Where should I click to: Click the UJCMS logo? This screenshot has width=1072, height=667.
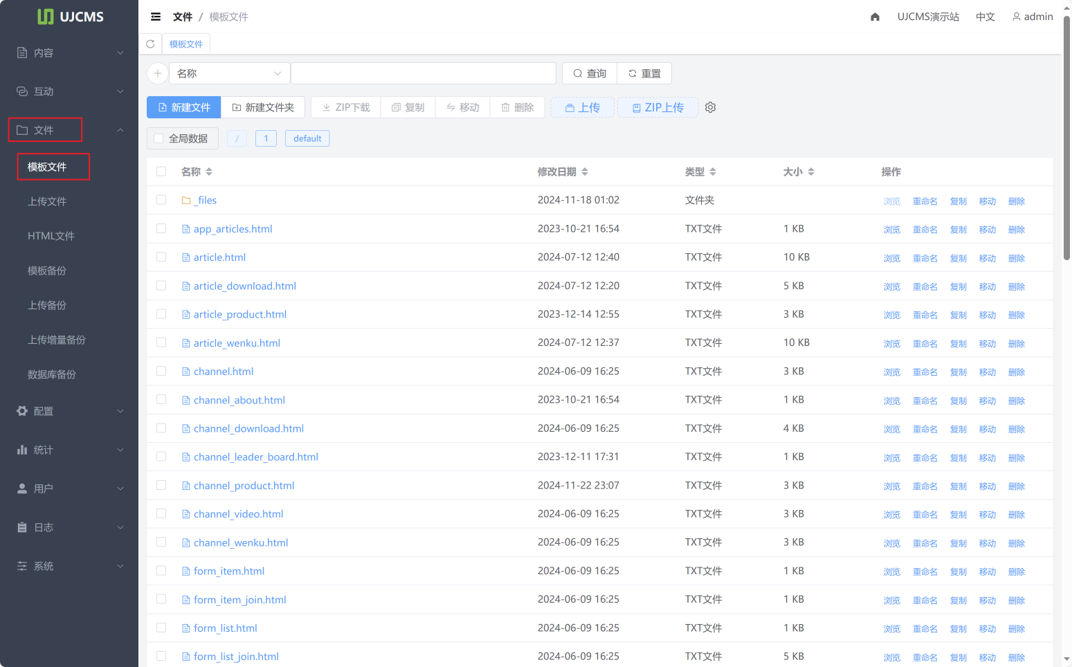point(70,17)
